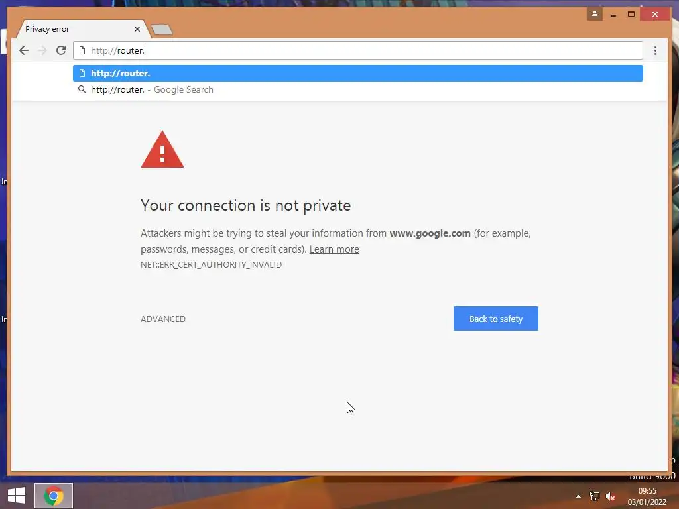Close the Privacy error tab
Image resolution: width=679 pixels, height=509 pixels.
(137, 29)
